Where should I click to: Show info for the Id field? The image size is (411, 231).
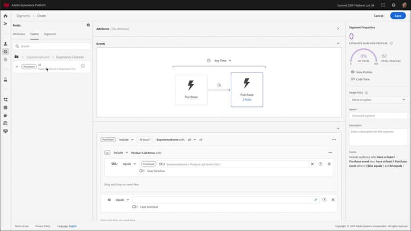click(x=83, y=66)
